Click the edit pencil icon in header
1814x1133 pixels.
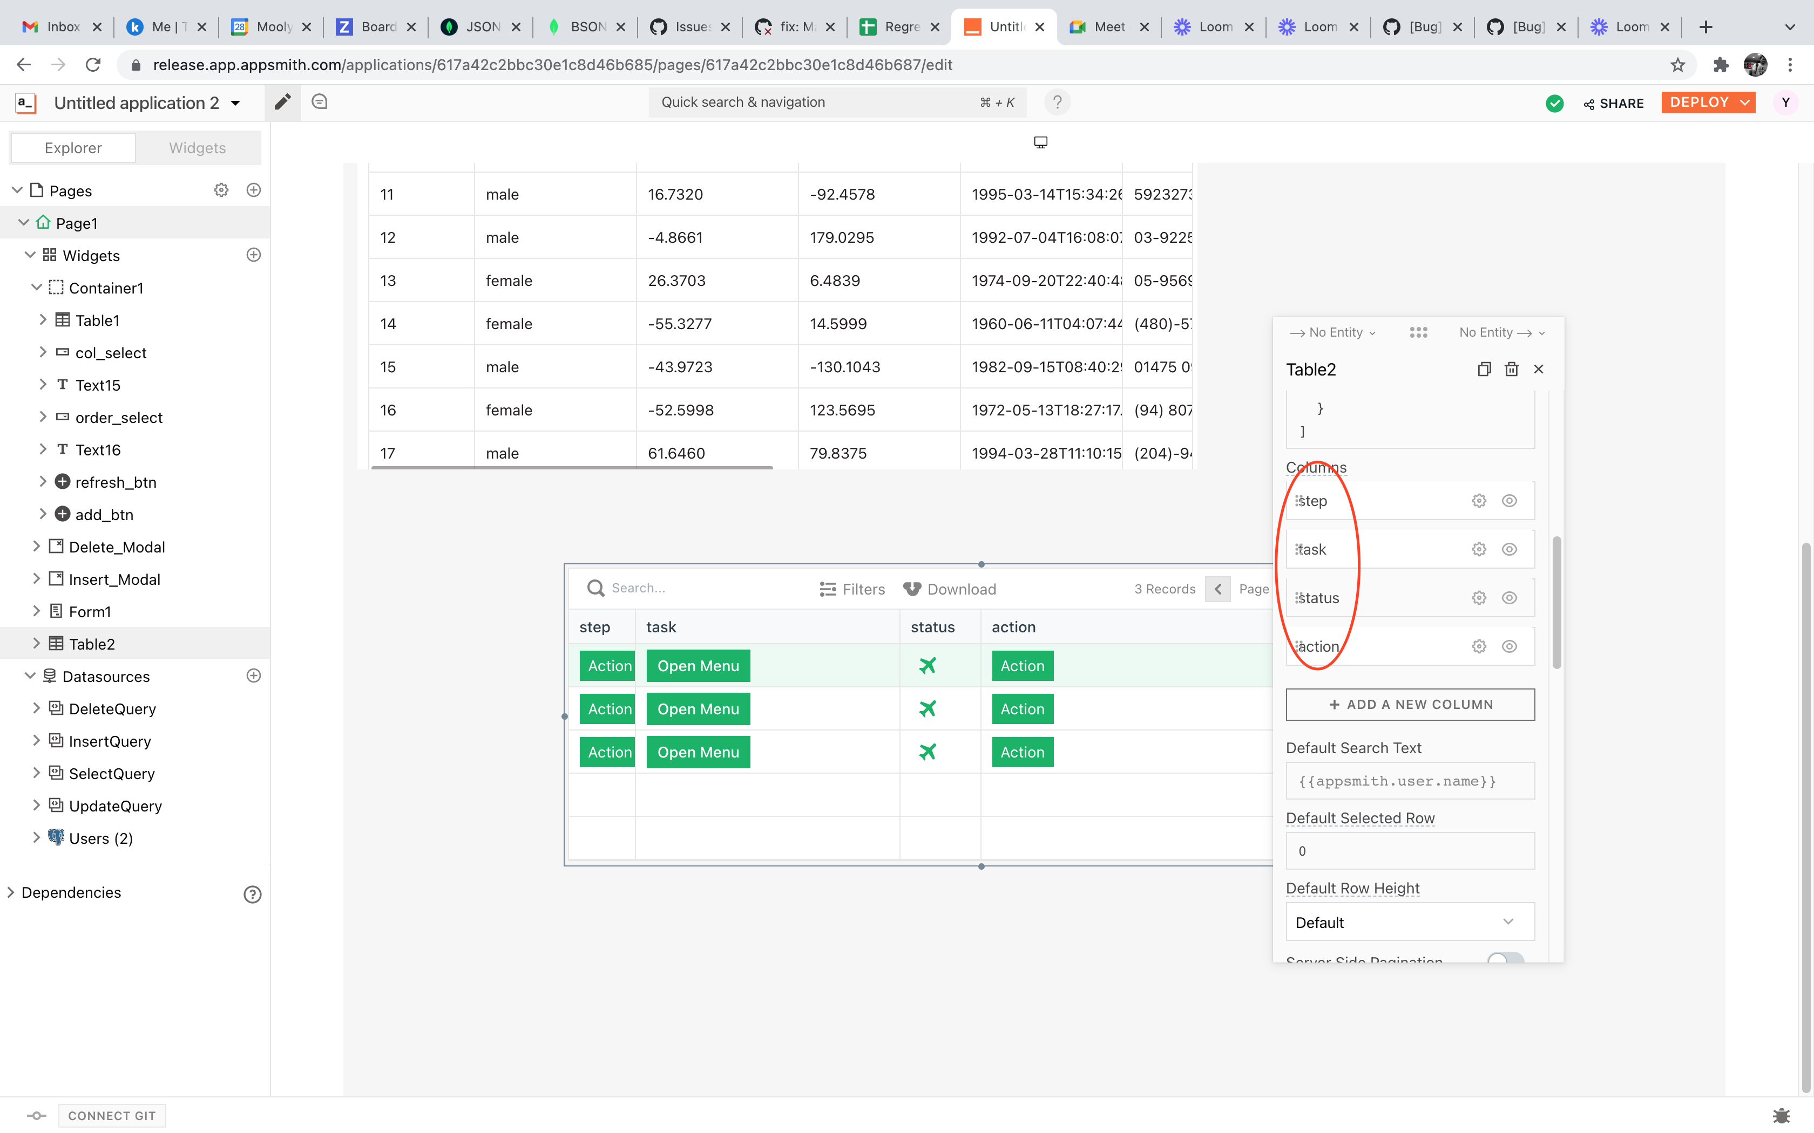[282, 102]
